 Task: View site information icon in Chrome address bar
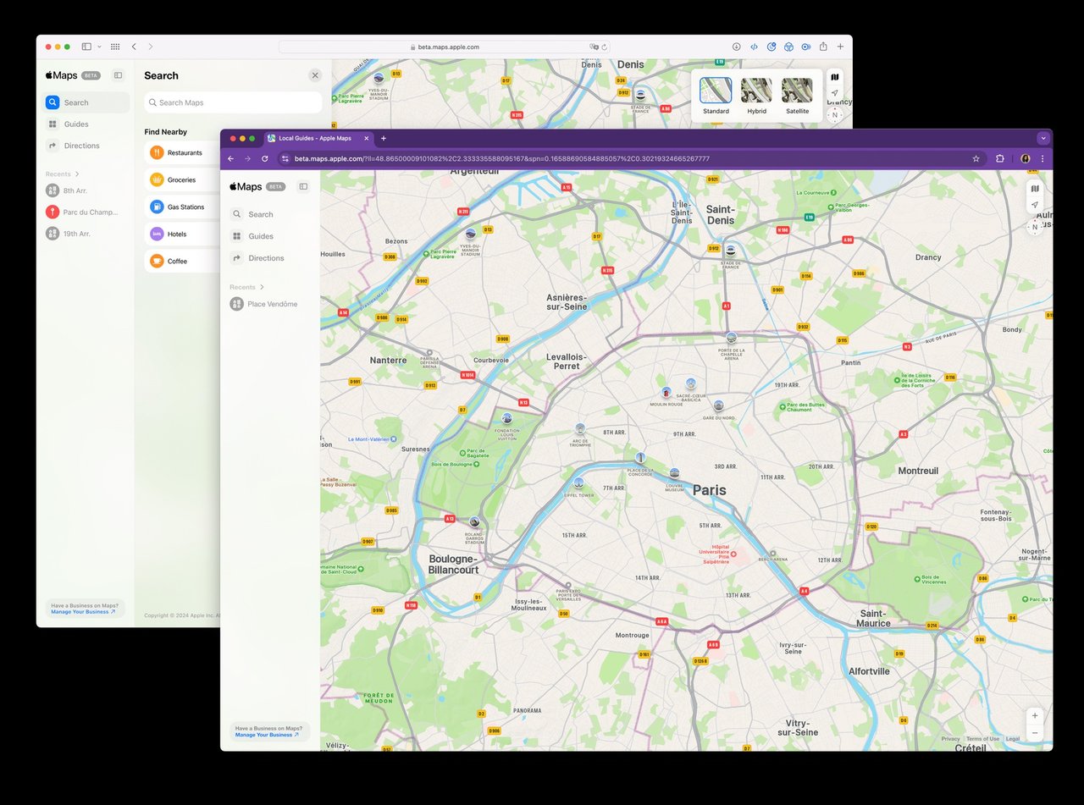tap(285, 158)
